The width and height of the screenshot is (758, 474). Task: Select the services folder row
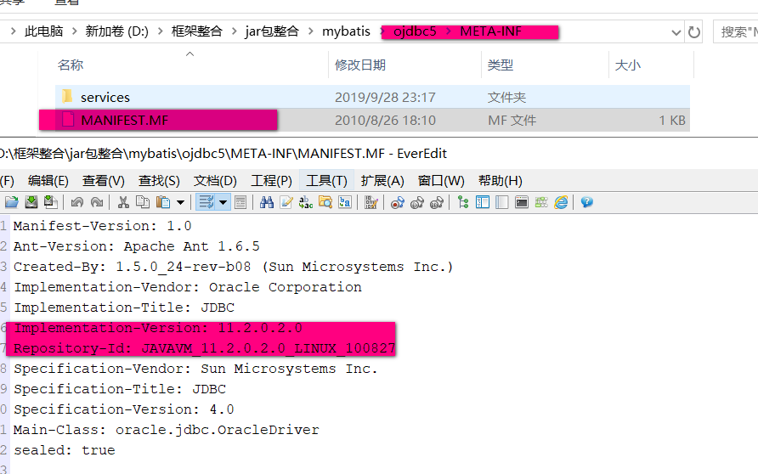[x=372, y=97]
